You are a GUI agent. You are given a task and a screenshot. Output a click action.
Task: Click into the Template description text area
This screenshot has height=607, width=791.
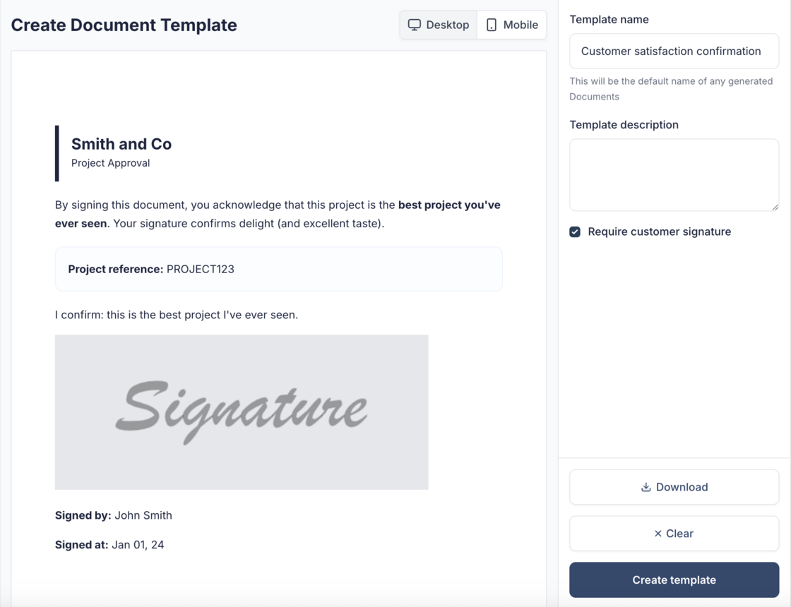pyautogui.click(x=674, y=174)
